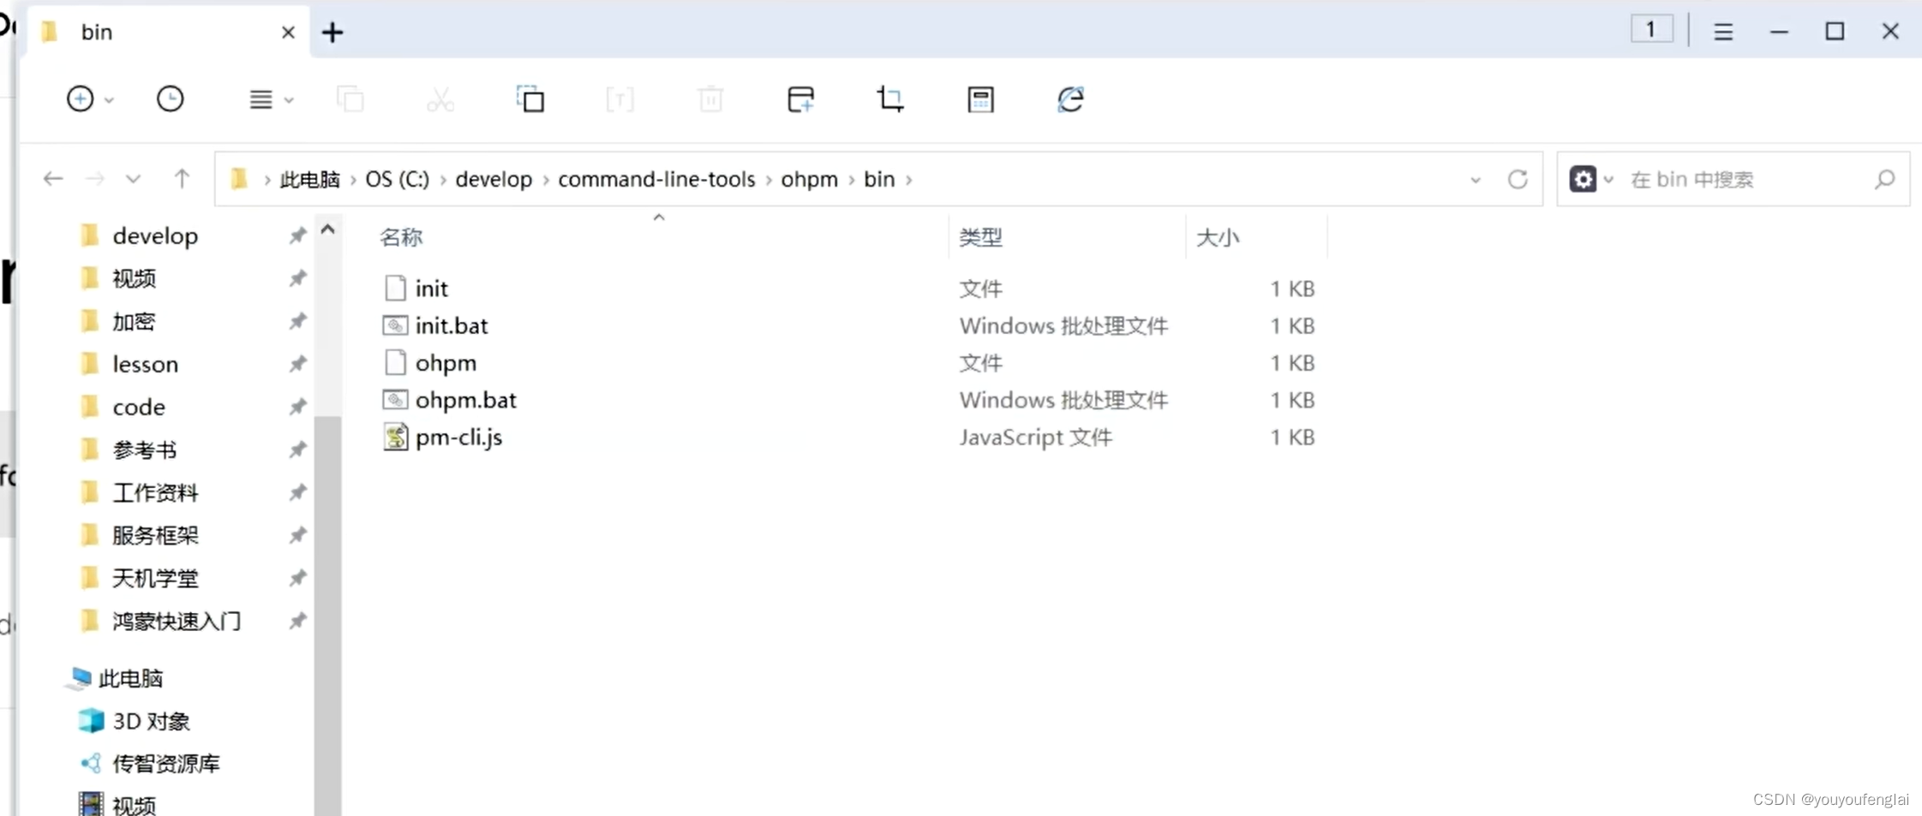Click the Copy toolbar icon
Viewport: 1922px width, 816px height.
click(350, 99)
